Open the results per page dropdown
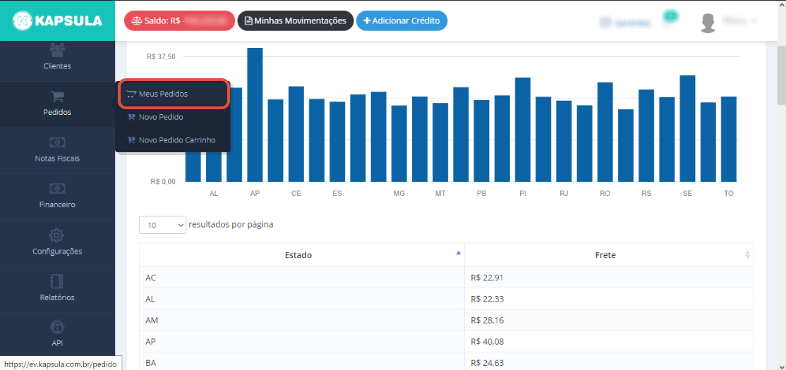This screenshot has height=370, width=786. pyautogui.click(x=162, y=226)
